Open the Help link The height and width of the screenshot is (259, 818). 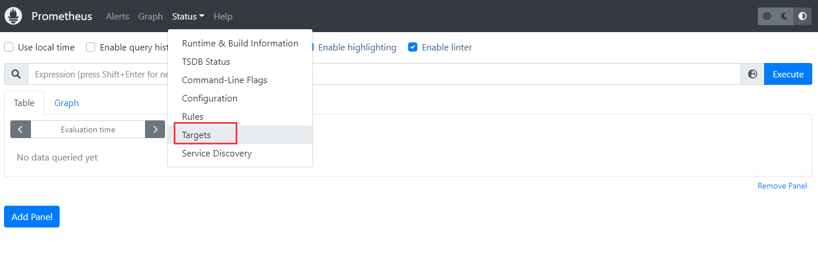pyautogui.click(x=223, y=17)
